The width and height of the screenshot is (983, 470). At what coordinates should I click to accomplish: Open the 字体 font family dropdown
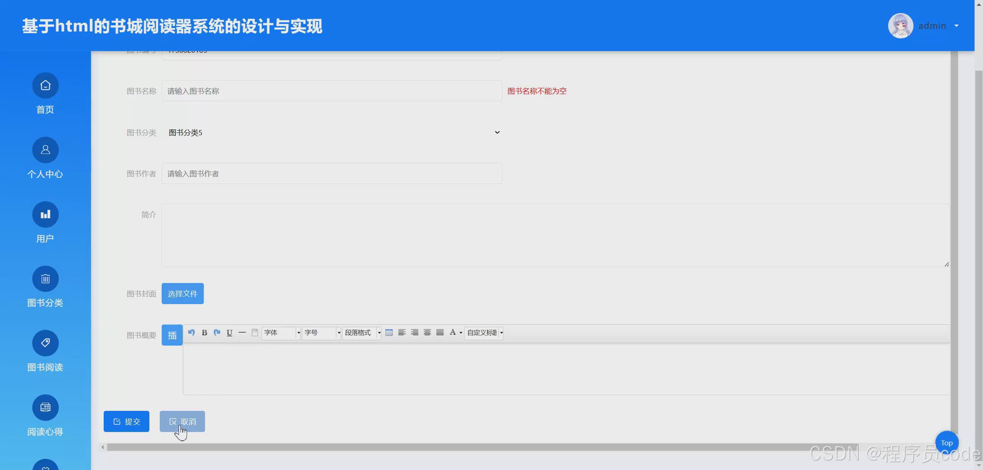280,333
